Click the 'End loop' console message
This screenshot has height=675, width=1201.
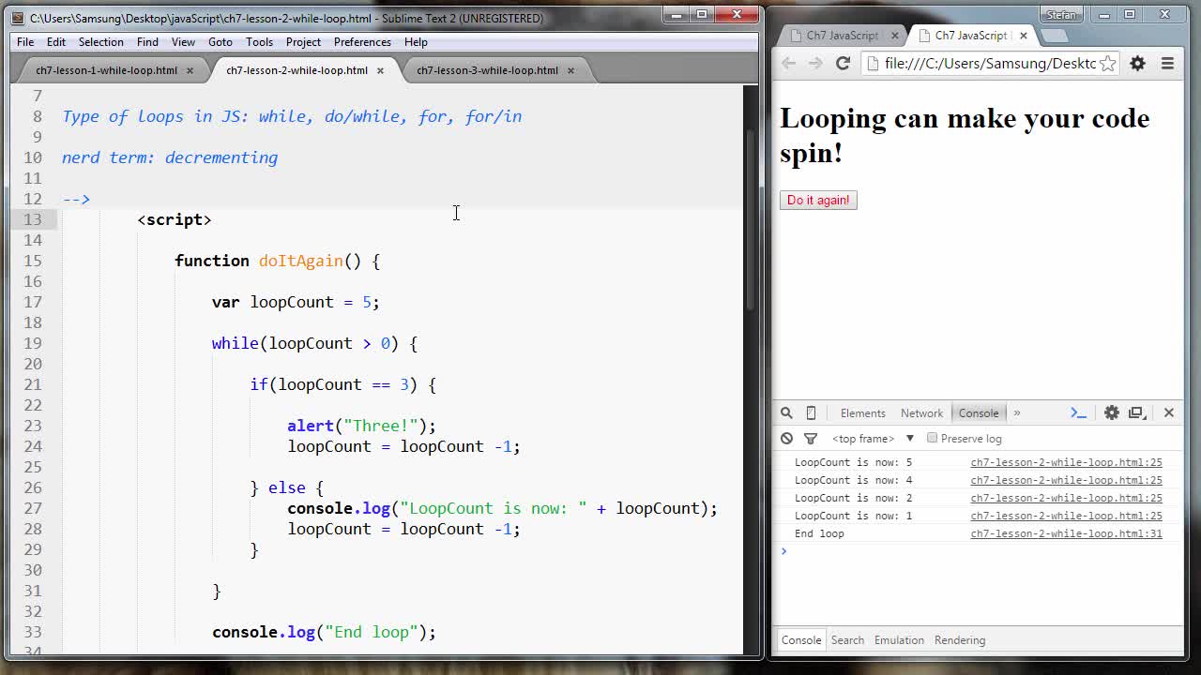tap(819, 533)
